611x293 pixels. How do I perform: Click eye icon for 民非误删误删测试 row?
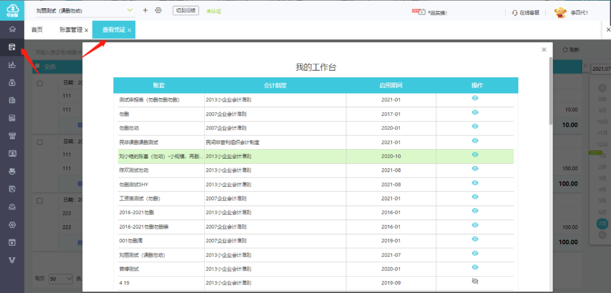(x=475, y=140)
